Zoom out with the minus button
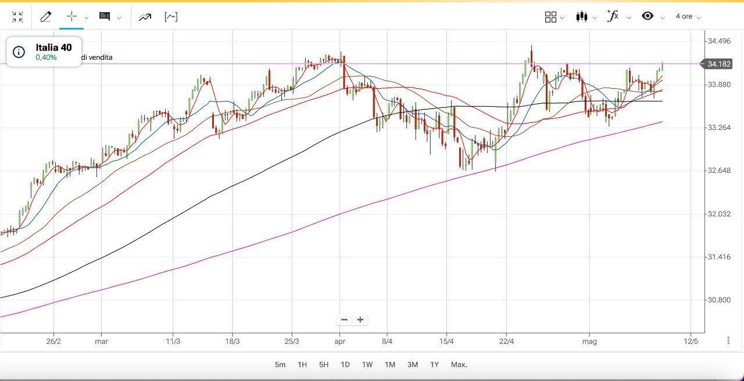Image resolution: width=744 pixels, height=381 pixels. [x=344, y=320]
